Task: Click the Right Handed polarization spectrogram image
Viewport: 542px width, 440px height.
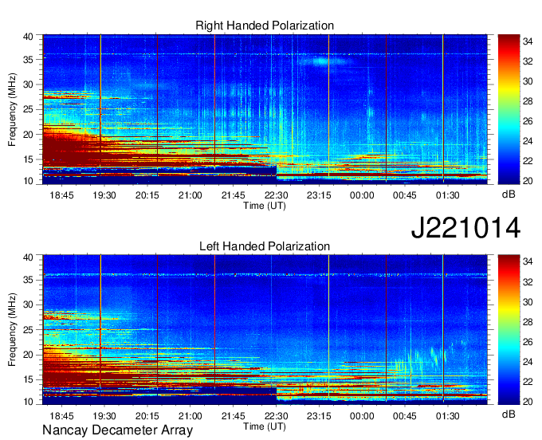Action: tap(265, 109)
